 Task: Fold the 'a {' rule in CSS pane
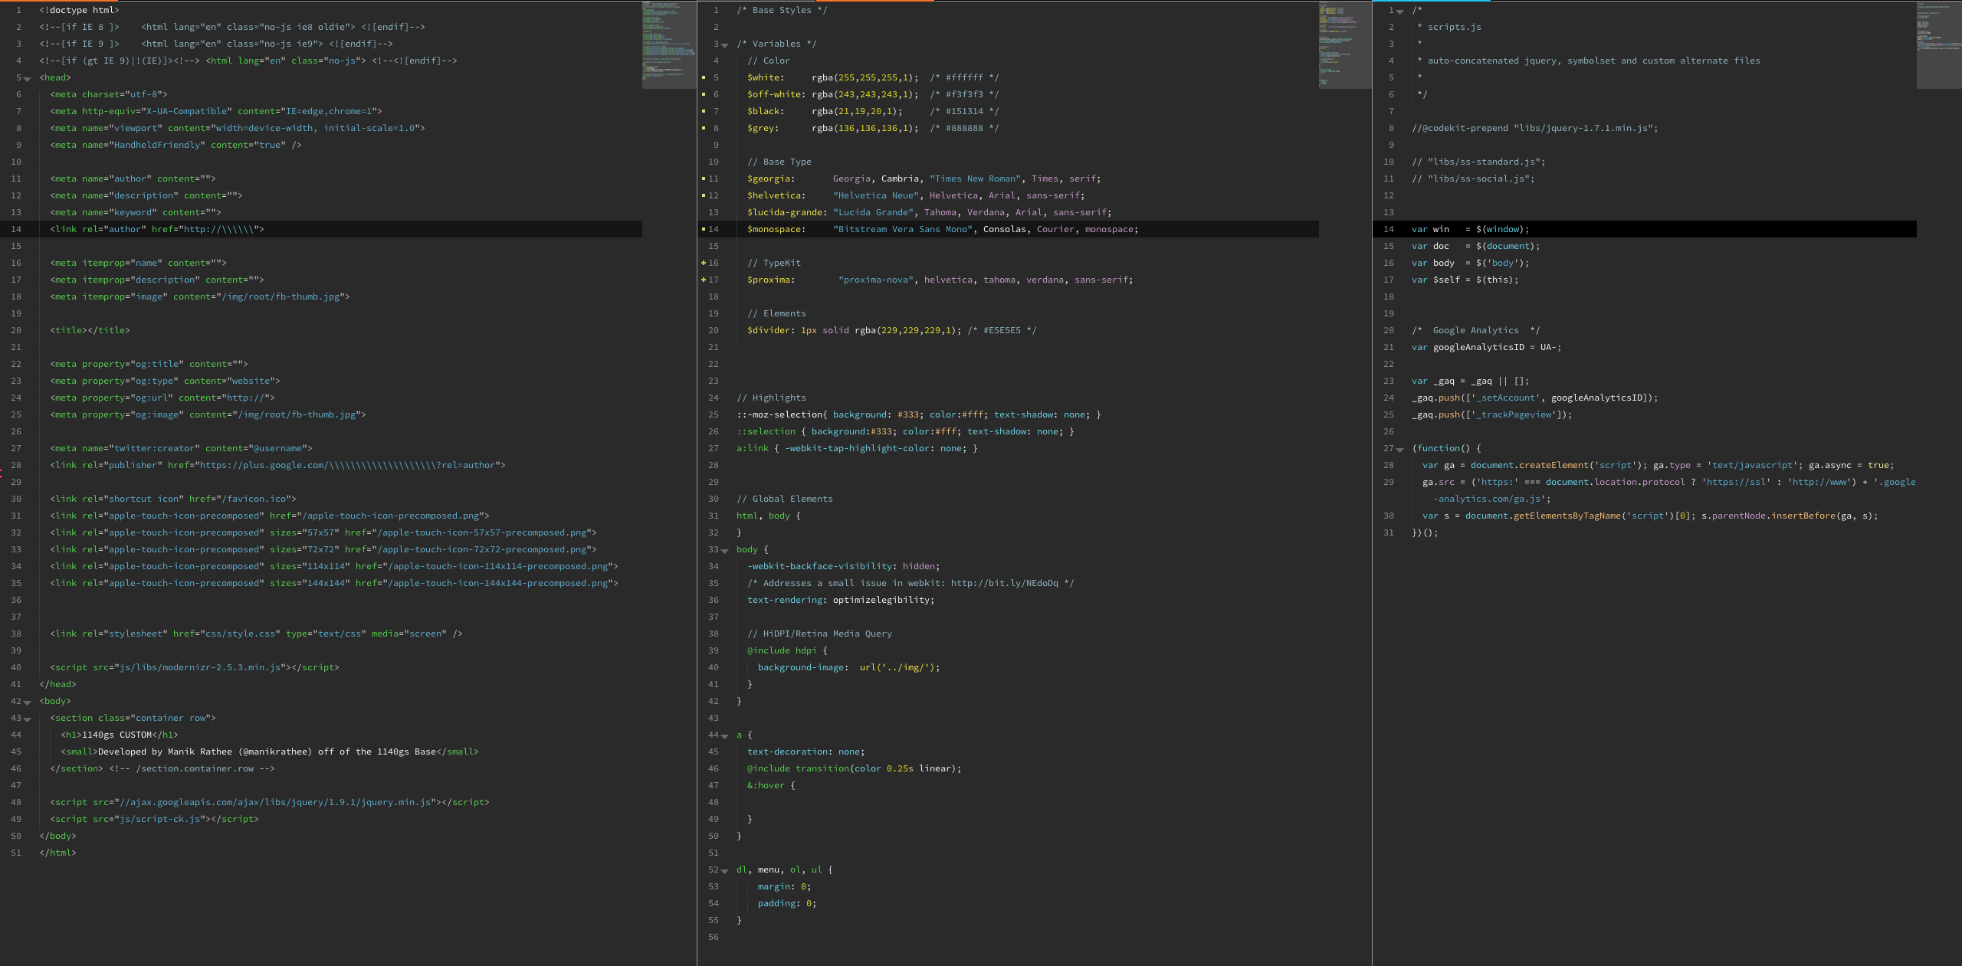(725, 736)
